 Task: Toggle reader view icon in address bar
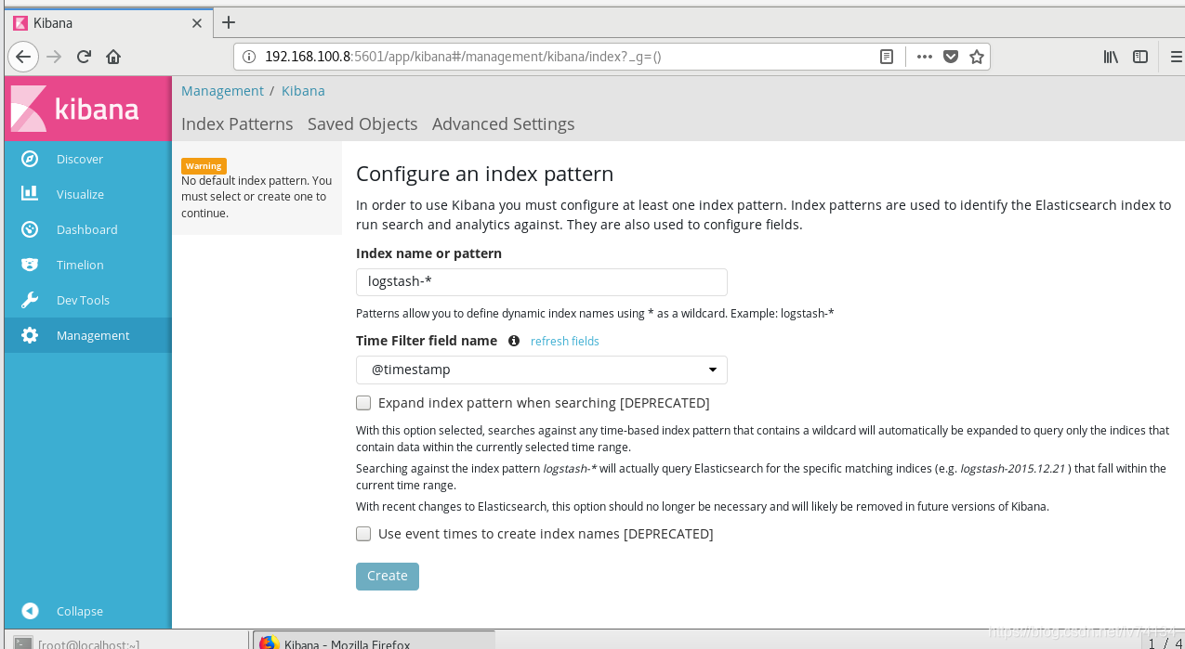[x=887, y=57]
